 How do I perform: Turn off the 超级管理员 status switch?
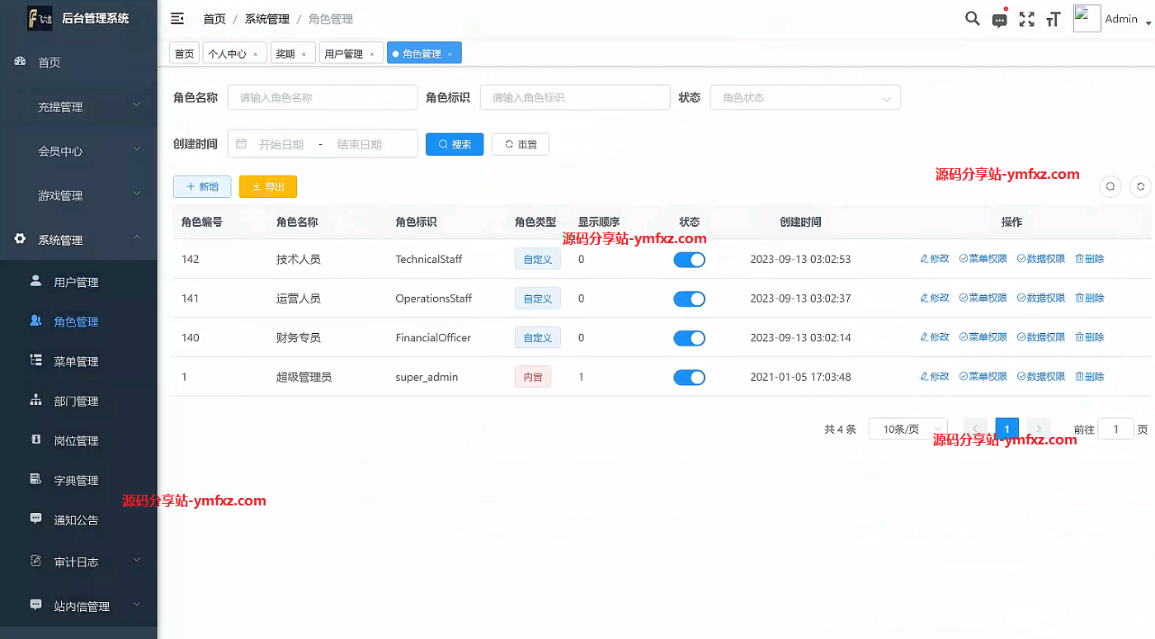(689, 377)
